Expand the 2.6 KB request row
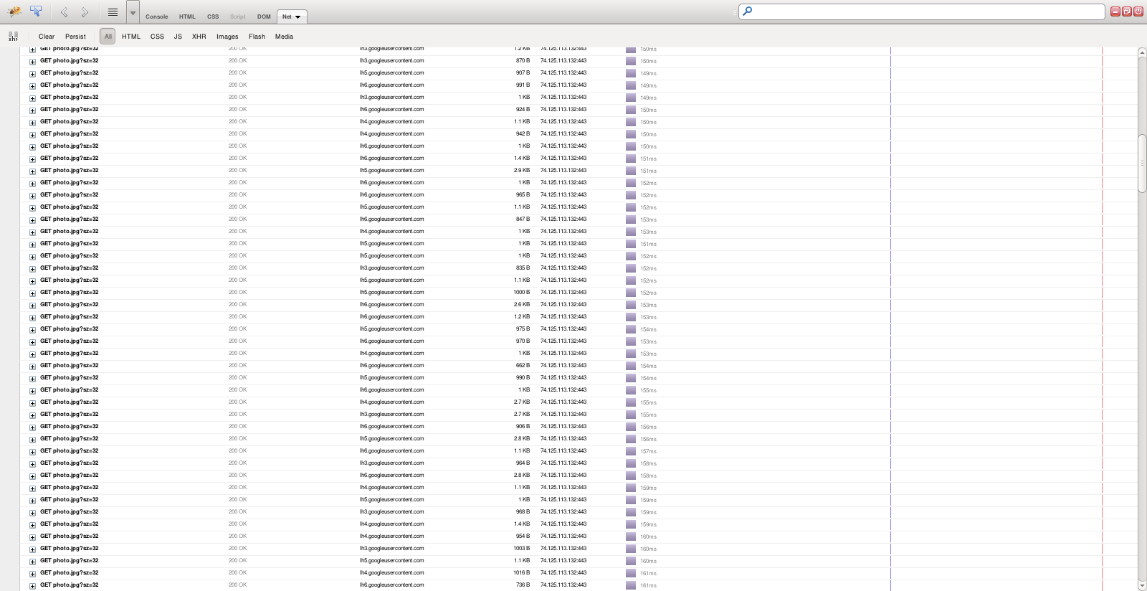1147x591 pixels. point(32,306)
